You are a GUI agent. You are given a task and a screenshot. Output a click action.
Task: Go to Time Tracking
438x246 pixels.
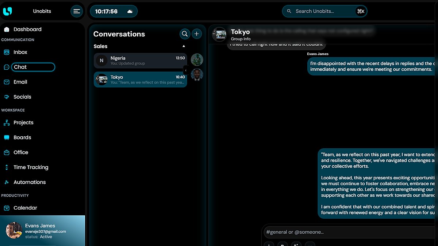pos(31,167)
